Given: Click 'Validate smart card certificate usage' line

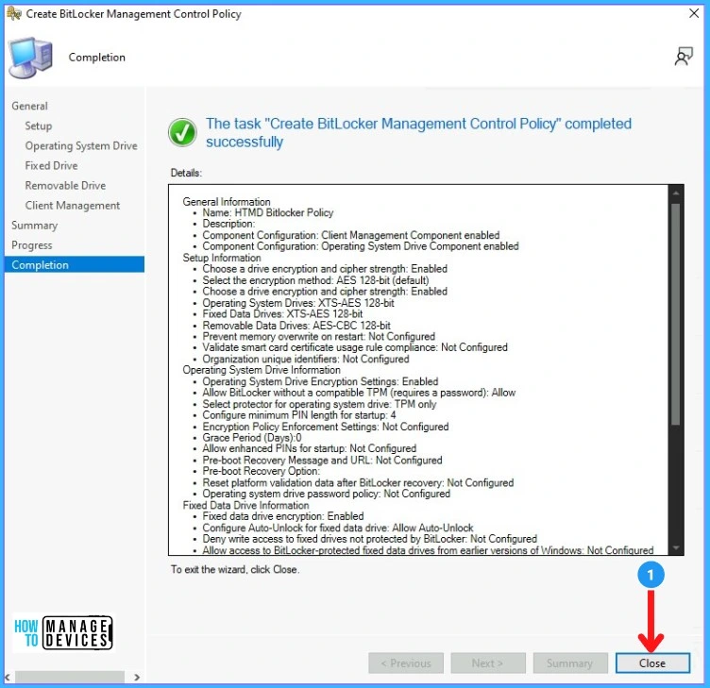Looking at the screenshot, I should (355, 347).
